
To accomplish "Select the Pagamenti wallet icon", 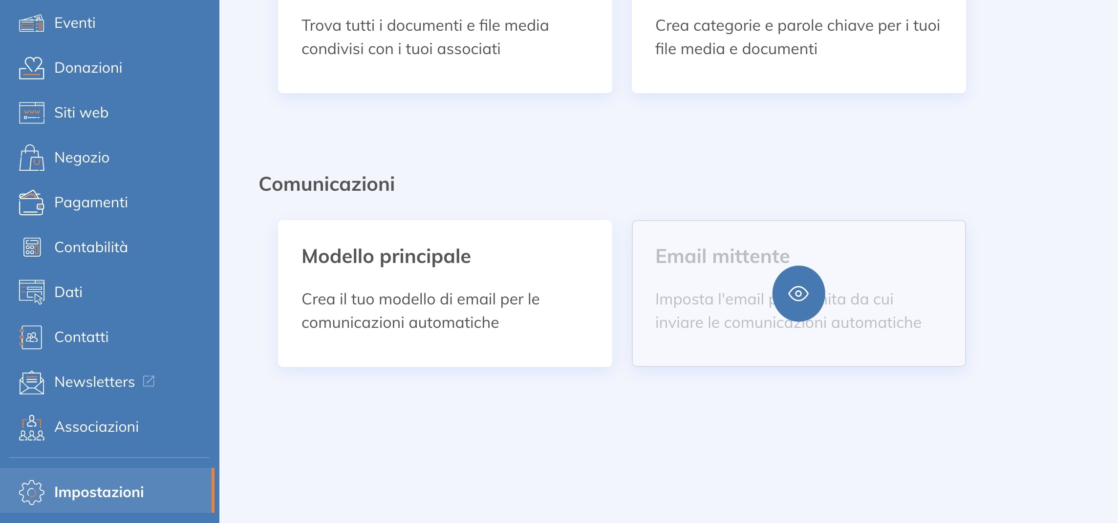I will [x=31, y=202].
